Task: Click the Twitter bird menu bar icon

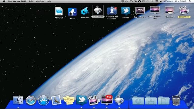Action: pos(135,1)
